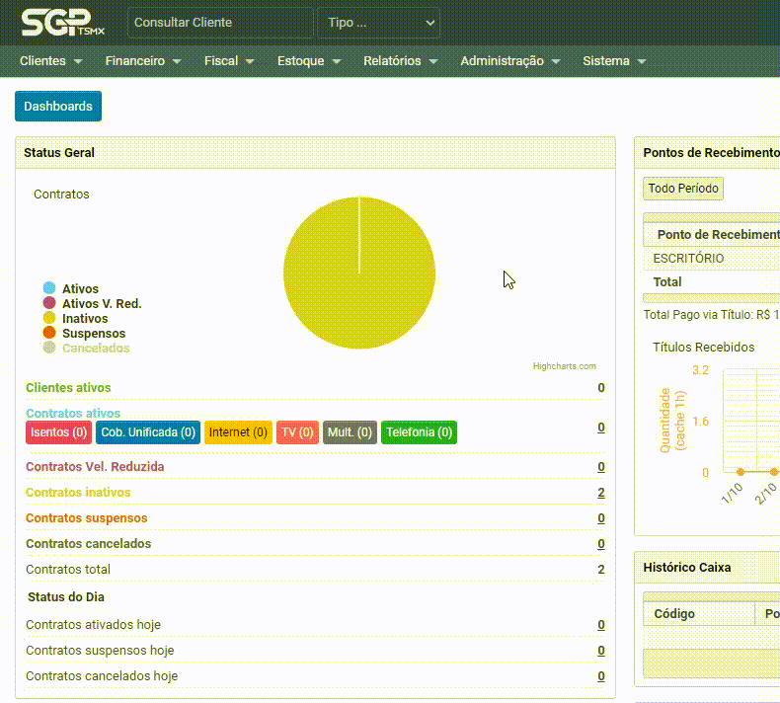
Task: Type in Consultar Cliente search field
Action: point(220,23)
